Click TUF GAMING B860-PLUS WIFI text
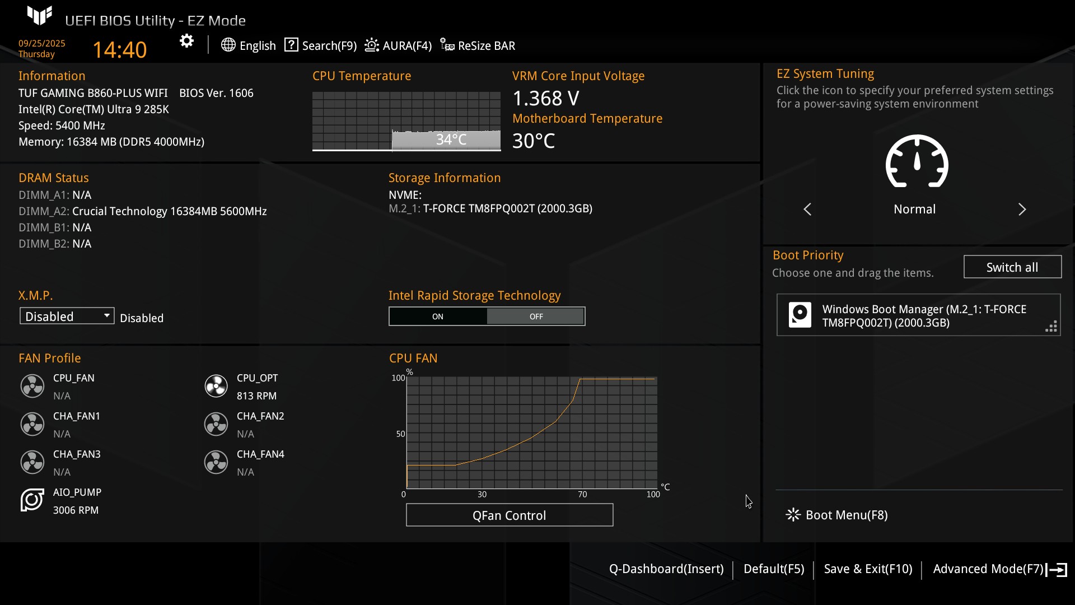Viewport: 1075px width, 605px height. [x=93, y=93]
